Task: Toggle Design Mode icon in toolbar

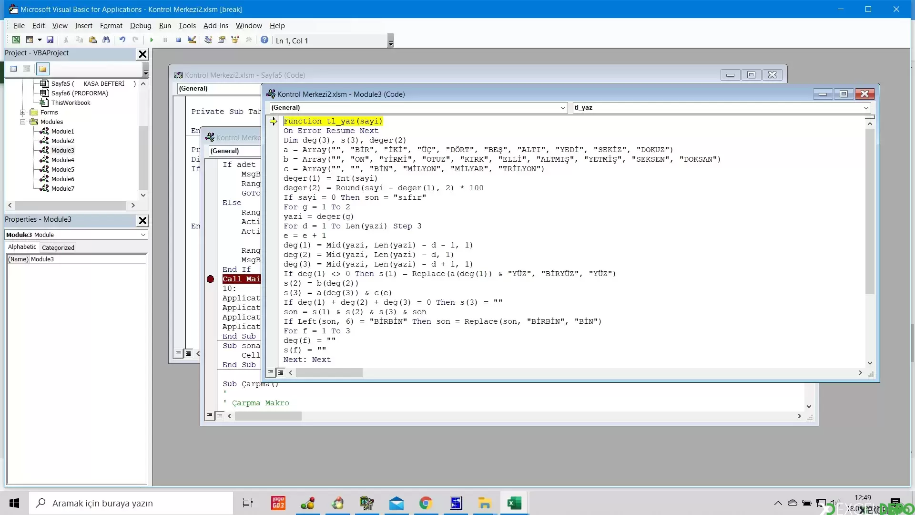Action: 192,40
